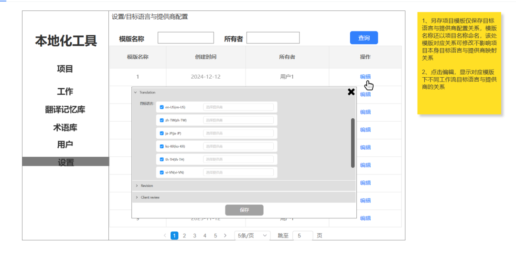Click the 本地化工具 title
The image size is (516, 257).
click(x=66, y=41)
